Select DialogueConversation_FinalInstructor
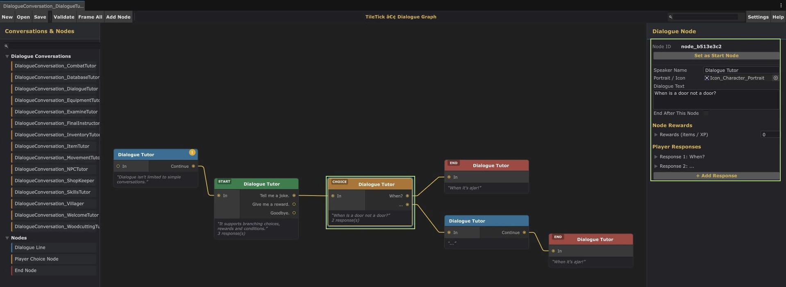The height and width of the screenshot is (287, 786). point(55,123)
